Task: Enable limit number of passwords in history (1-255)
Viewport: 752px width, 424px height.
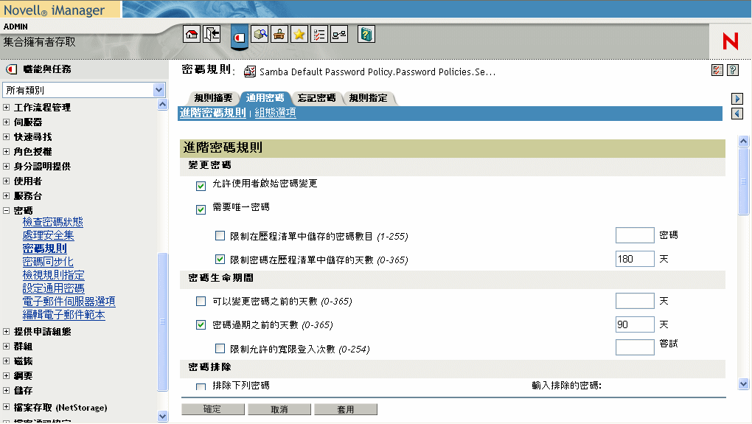Action: [220, 235]
